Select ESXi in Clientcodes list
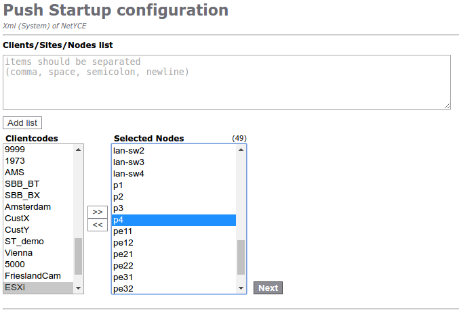Screen dimensions: 459x320 click(x=38, y=288)
